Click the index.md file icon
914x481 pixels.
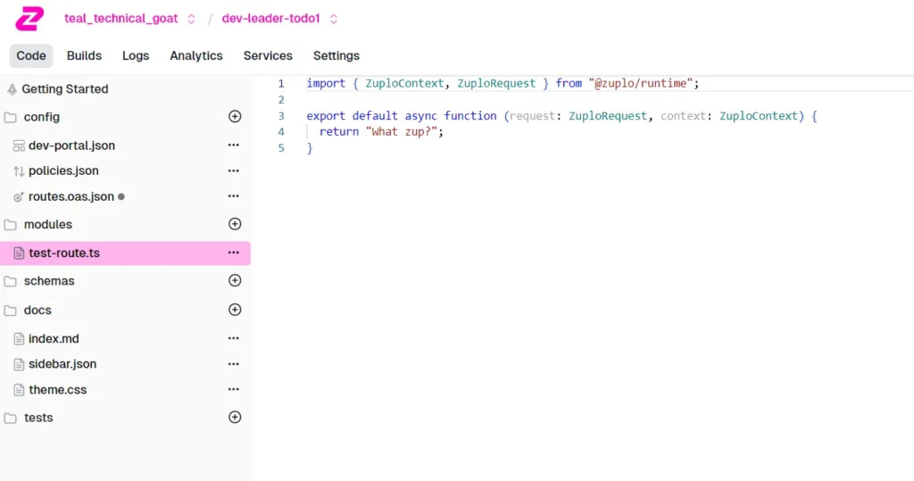tap(19, 339)
